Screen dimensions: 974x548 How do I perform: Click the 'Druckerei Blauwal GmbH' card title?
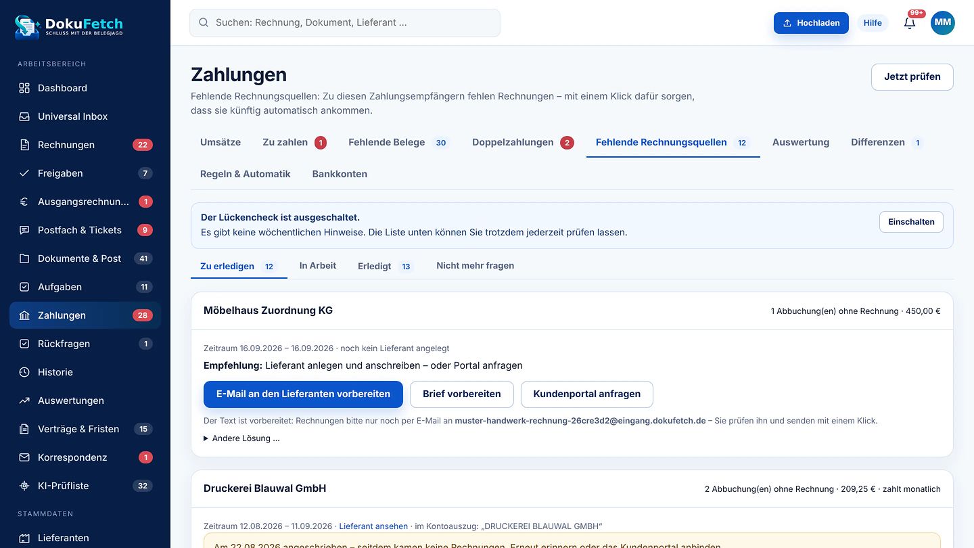(264, 488)
